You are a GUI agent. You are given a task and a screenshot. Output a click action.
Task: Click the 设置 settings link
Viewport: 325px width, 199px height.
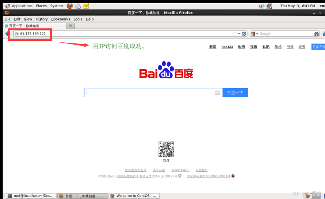pos(302,47)
